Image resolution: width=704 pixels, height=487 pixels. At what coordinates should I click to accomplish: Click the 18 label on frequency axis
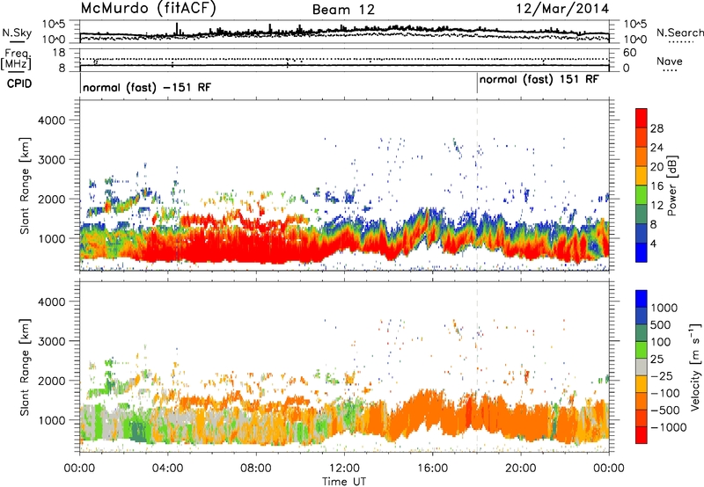pos(58,53)
